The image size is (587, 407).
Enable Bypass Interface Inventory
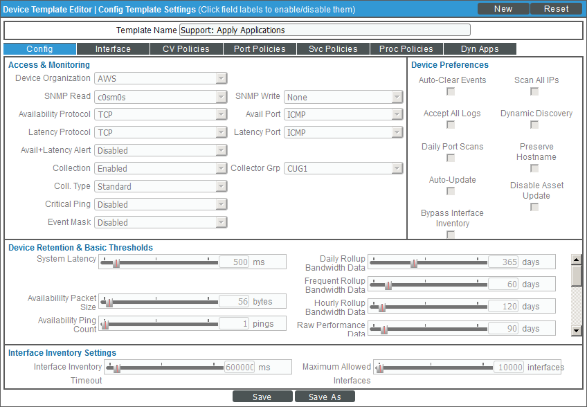click(451, 235)
